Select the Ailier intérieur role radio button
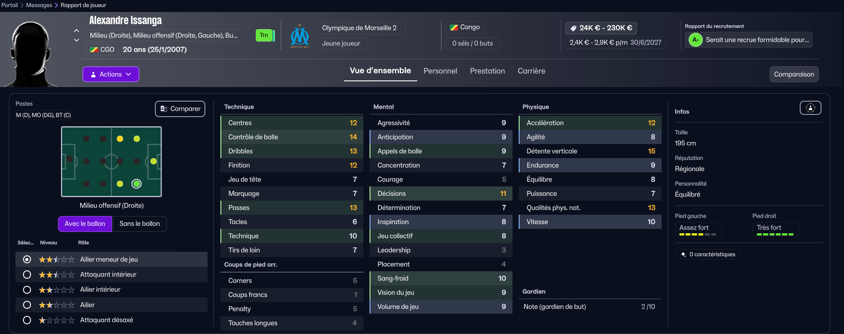The height and width of the screenshot is (334, 844). click(x=27, y=290)
